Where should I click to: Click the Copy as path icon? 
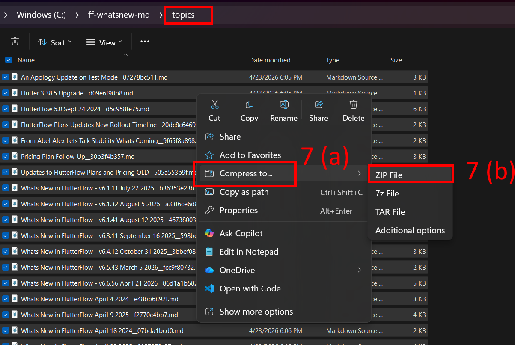[x=209, y=192]
